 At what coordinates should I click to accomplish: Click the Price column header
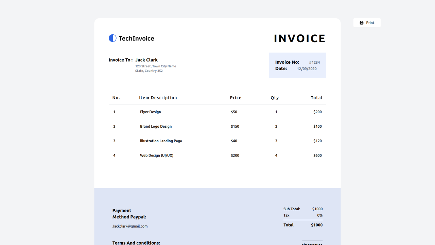point(236,98)
